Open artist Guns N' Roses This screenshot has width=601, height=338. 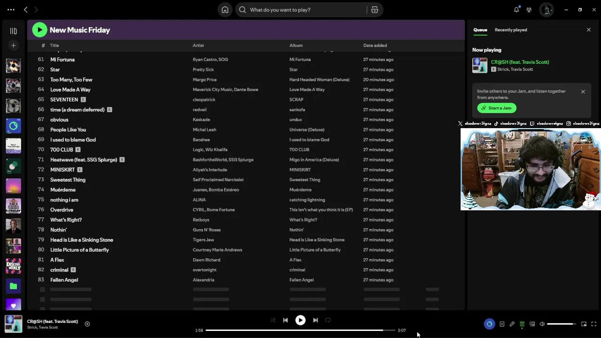click(x=207, y=230)
